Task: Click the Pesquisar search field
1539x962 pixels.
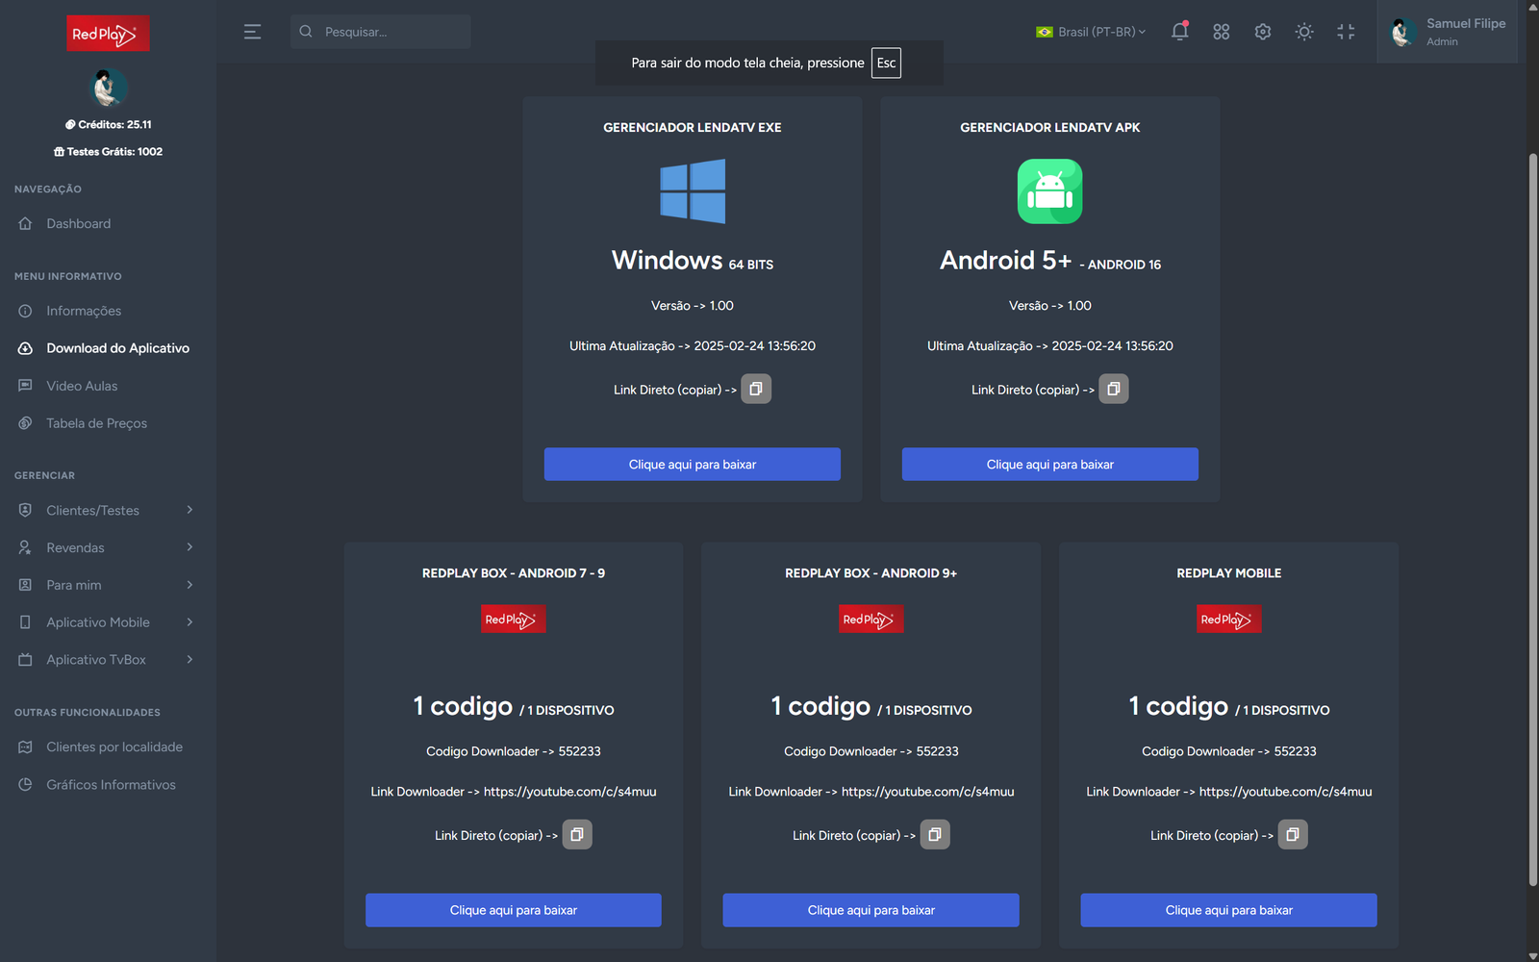Action: tap(381, 32)
